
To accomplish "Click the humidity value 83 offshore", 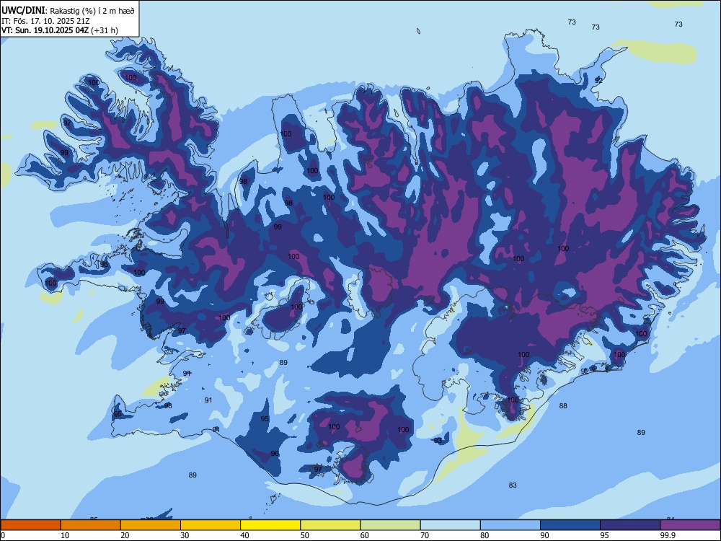I will 513,485.
